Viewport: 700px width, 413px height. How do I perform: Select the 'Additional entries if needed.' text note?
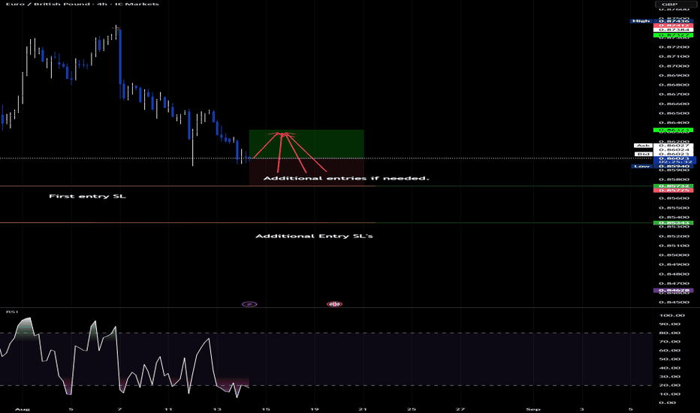(x=346, y=178)
